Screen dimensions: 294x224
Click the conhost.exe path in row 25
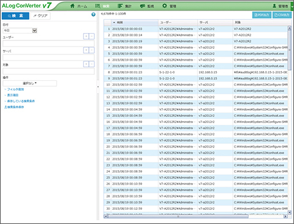point(259,177)
